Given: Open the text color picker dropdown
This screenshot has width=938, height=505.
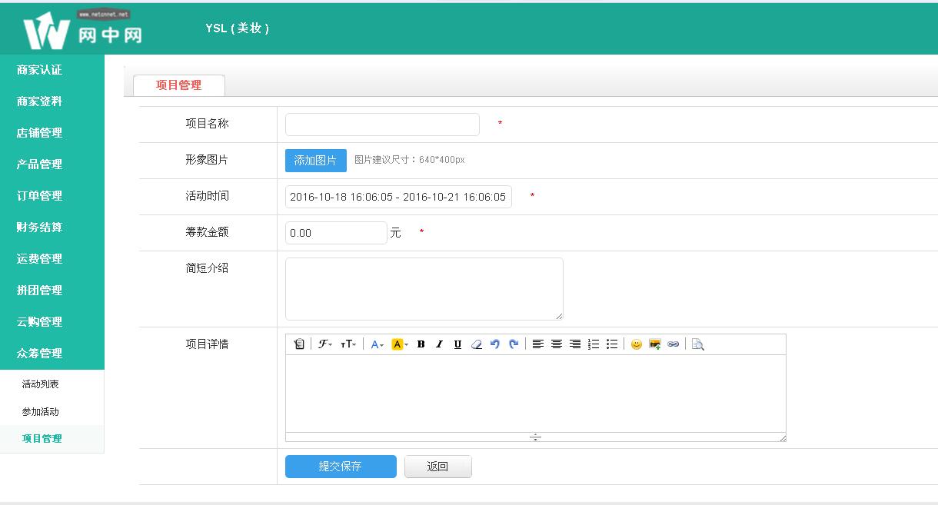Looking at the screenshot, I should click(x=378, y=344).
